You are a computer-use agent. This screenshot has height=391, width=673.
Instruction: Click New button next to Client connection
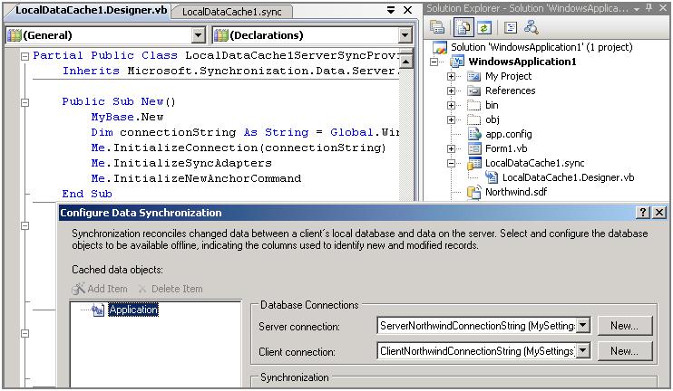pyautogui.click(x=624, y=351)
